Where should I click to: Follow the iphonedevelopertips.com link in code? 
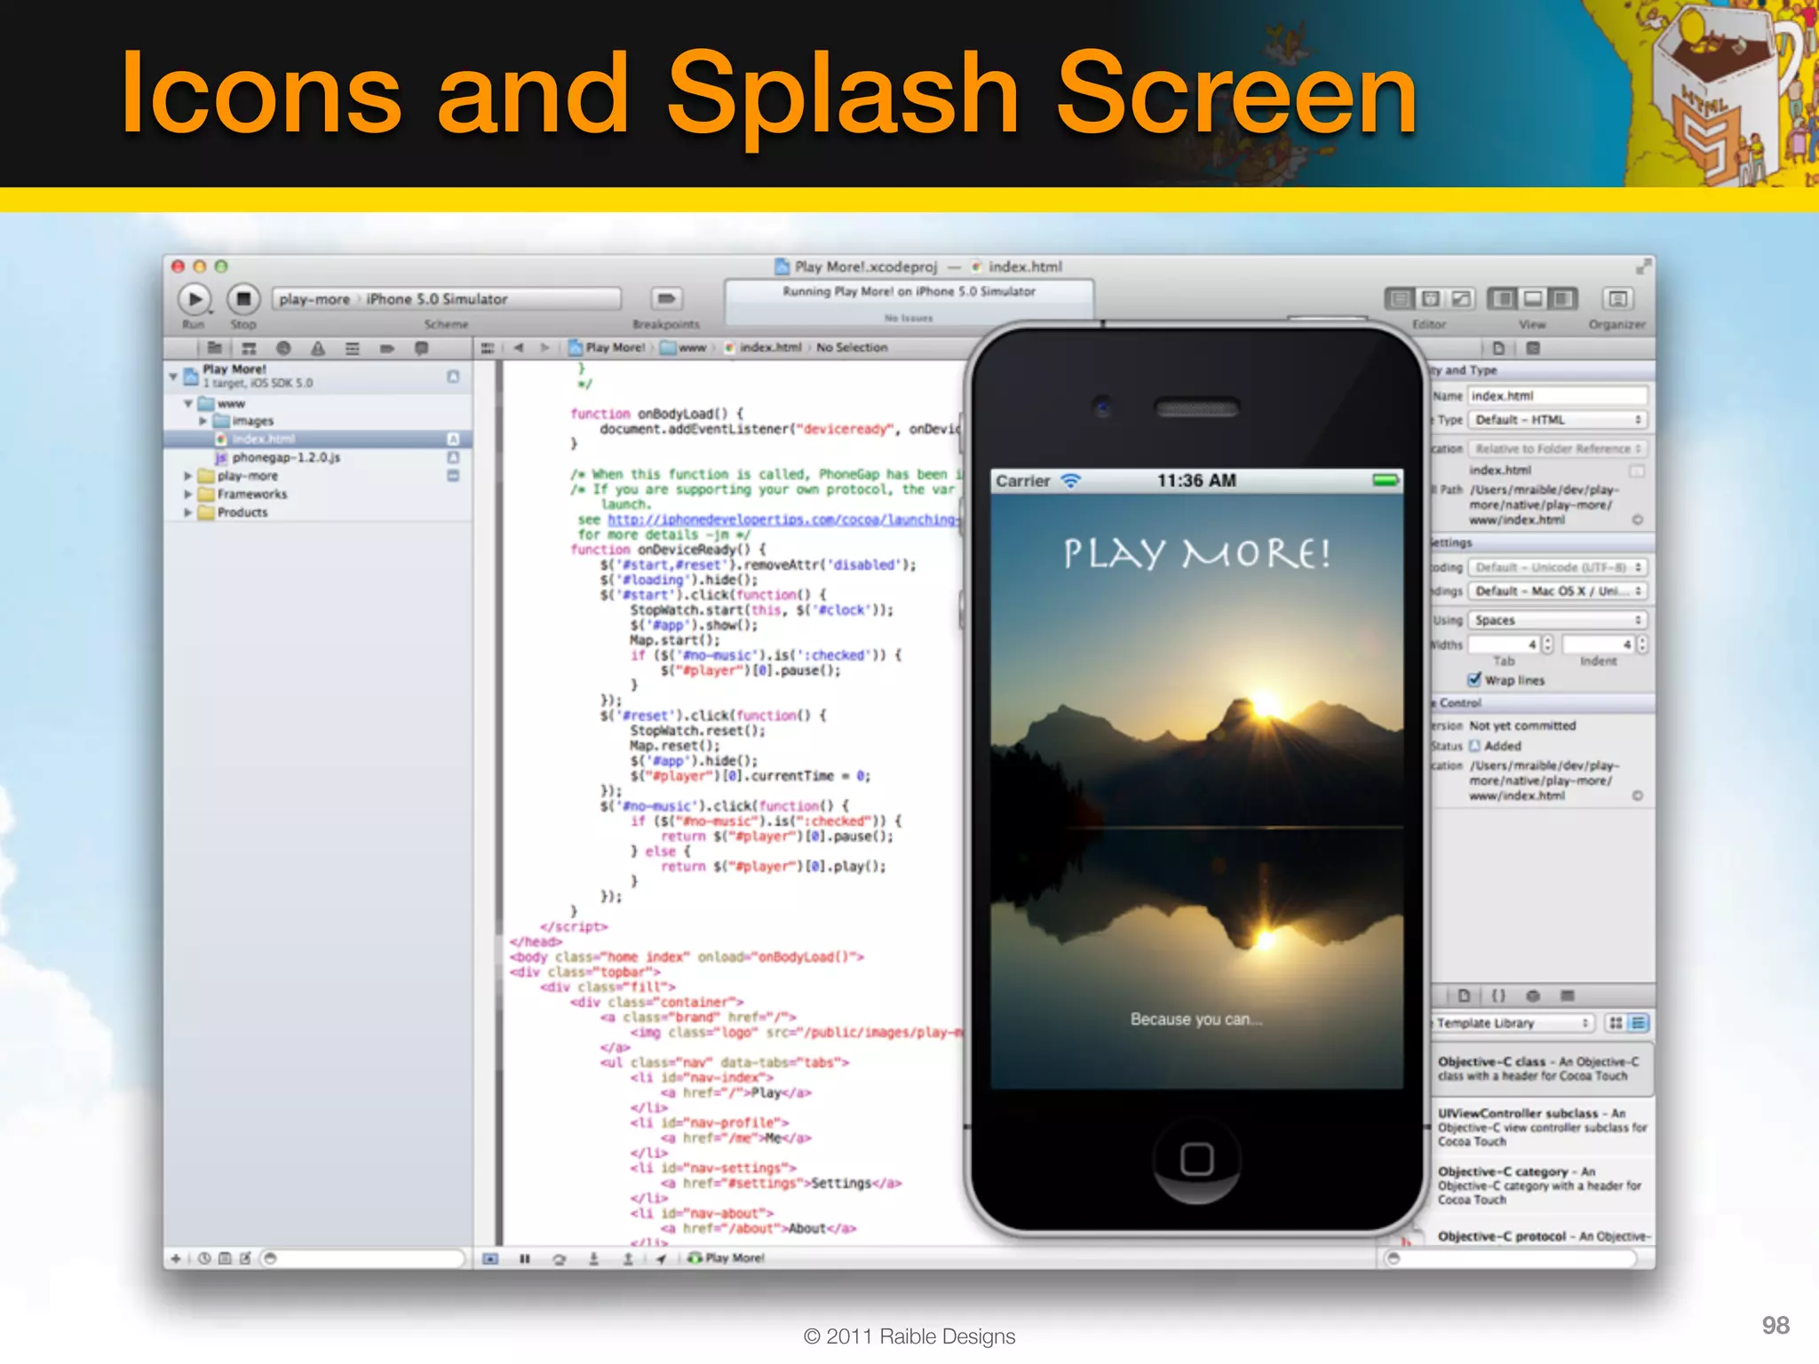pos(783,519)
